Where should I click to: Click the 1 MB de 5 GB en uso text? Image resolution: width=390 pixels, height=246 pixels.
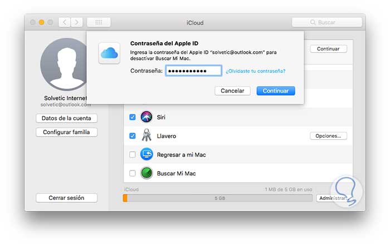(x=288, y=189)
